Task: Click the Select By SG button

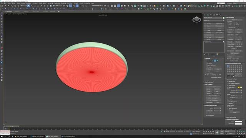Action: point(231,74)
